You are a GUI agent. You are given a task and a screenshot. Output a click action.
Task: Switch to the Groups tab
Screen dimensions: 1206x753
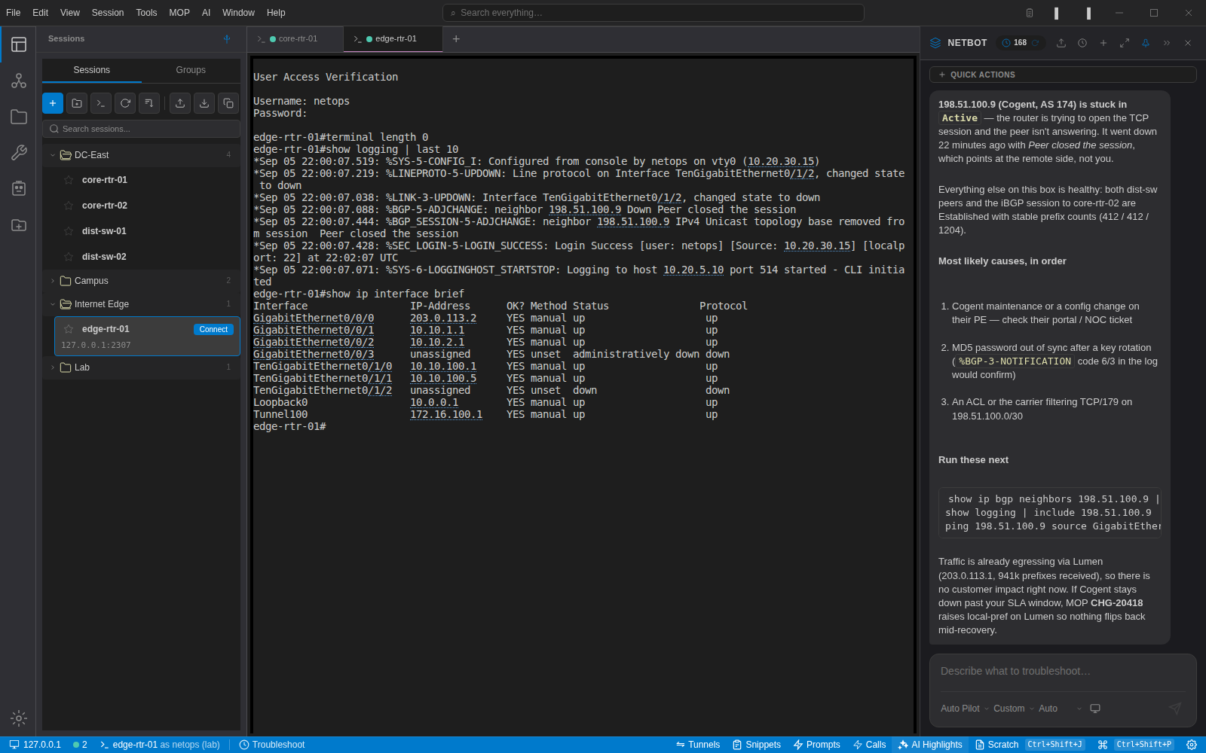click(191, 70)
